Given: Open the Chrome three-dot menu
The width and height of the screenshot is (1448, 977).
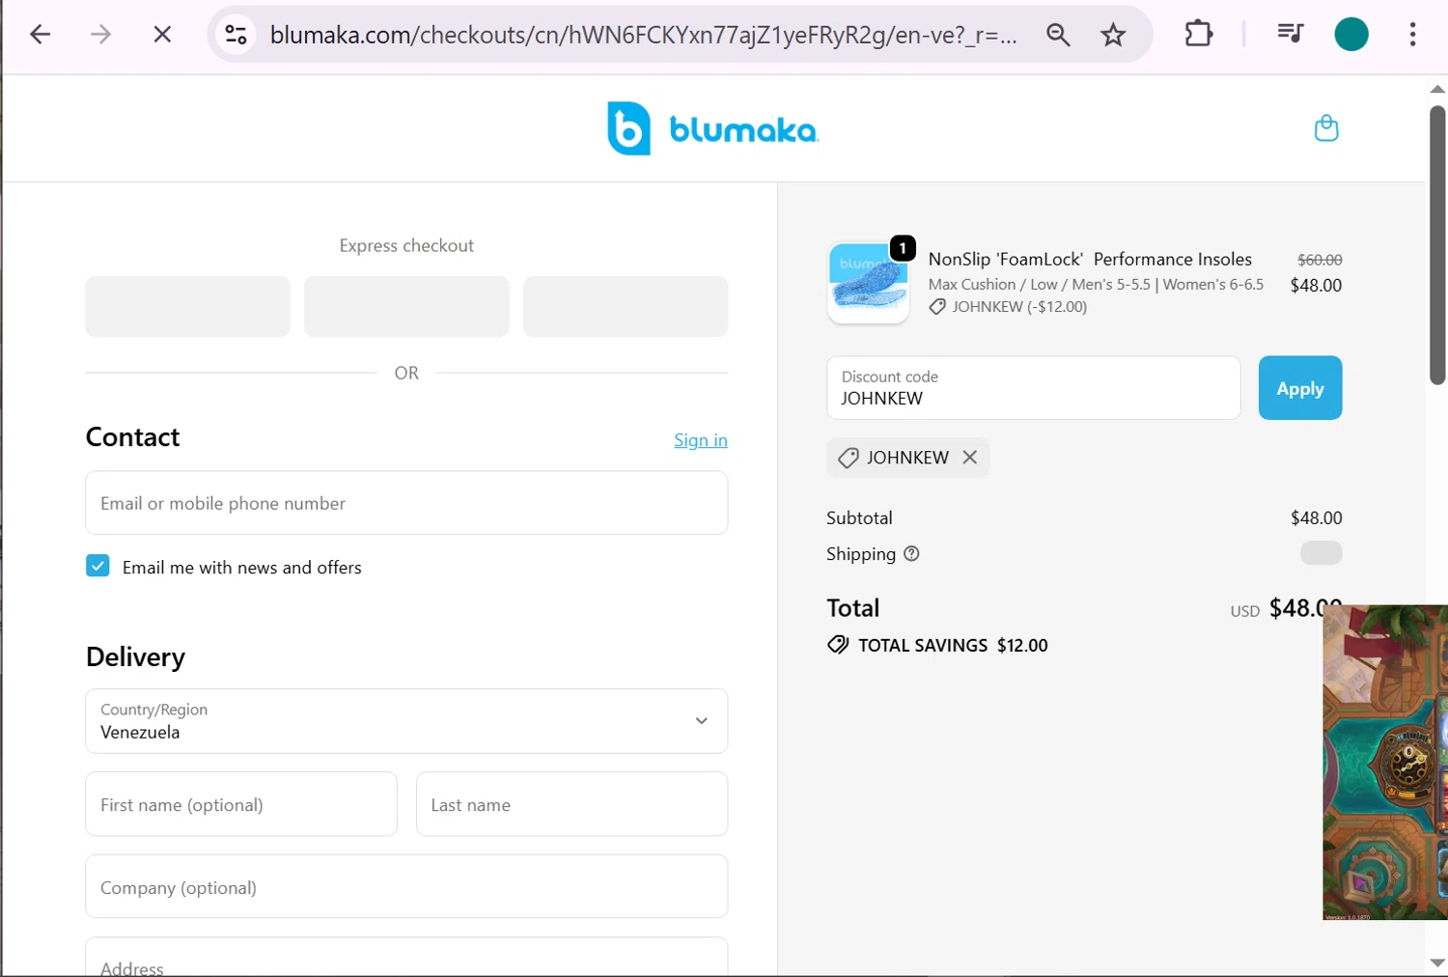Looking at the screenshot, I should tap(1412, 35).
